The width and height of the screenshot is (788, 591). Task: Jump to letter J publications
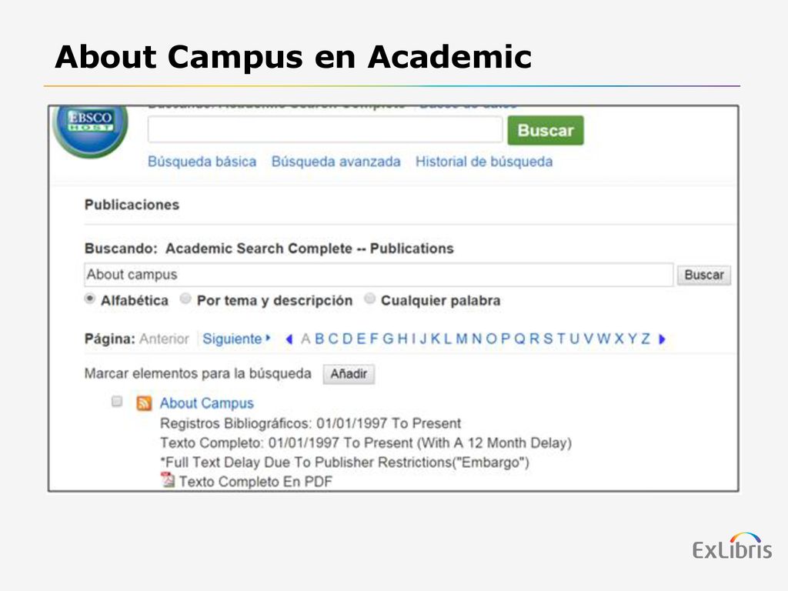click(424, 339)
